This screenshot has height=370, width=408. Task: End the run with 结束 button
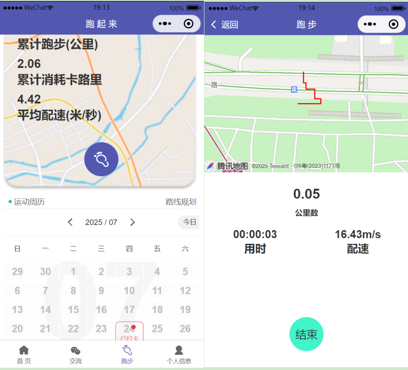click(x=306, y=334)
